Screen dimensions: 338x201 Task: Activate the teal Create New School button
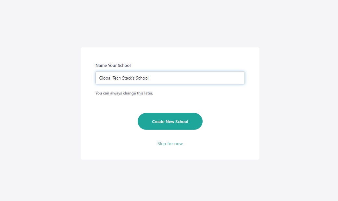(x=170, y=121)
